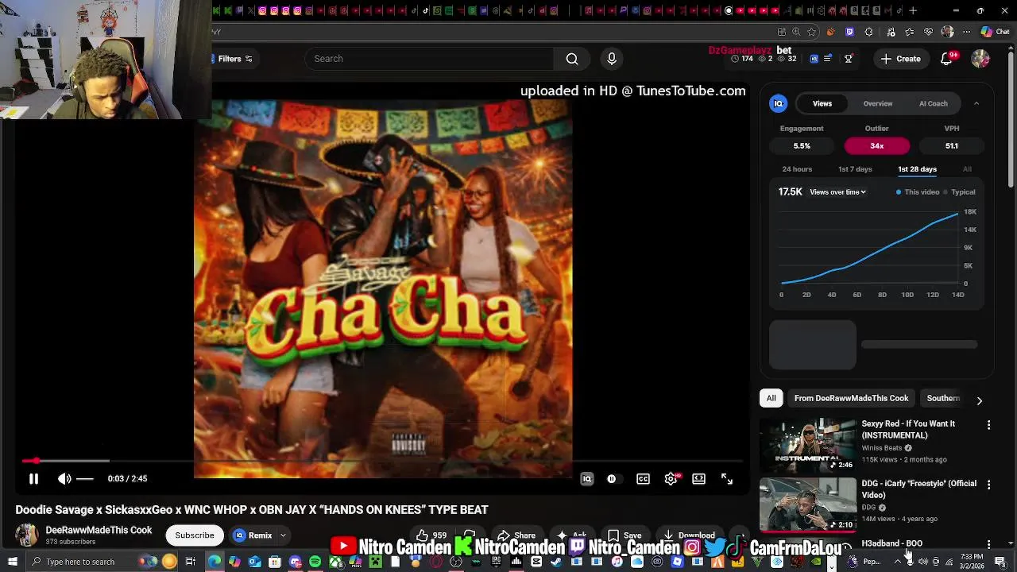Screen dimensions: 1017x572
Task: Open the Windows Start menu
Action: (12, 562)
